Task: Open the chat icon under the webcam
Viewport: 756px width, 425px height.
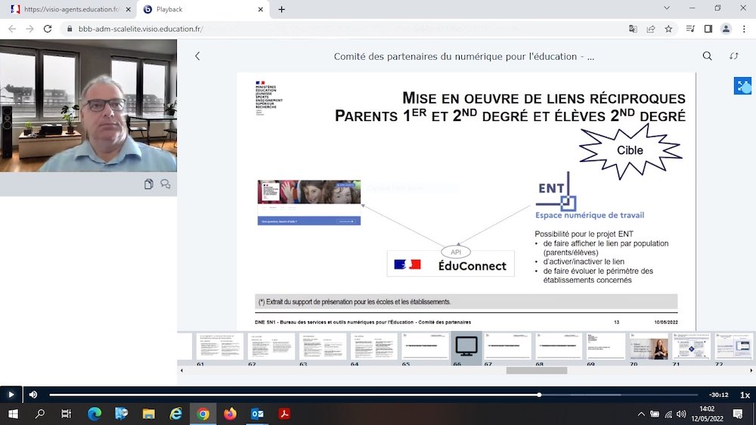Action: click(x=166, y=184)
